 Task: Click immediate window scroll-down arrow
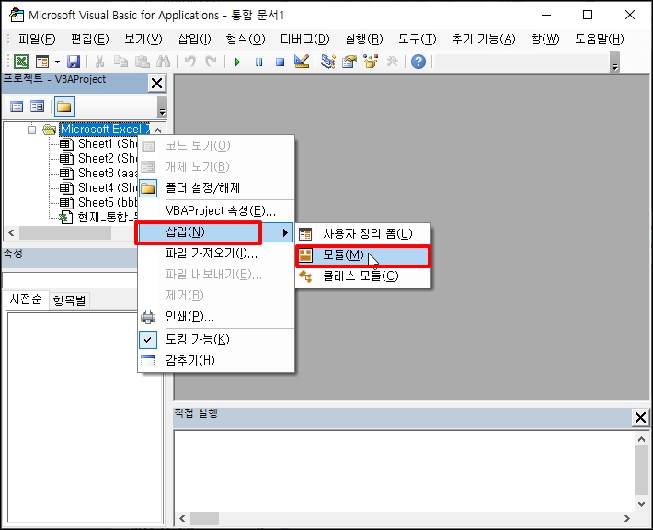pyautogui.click(x=641, y=503)
